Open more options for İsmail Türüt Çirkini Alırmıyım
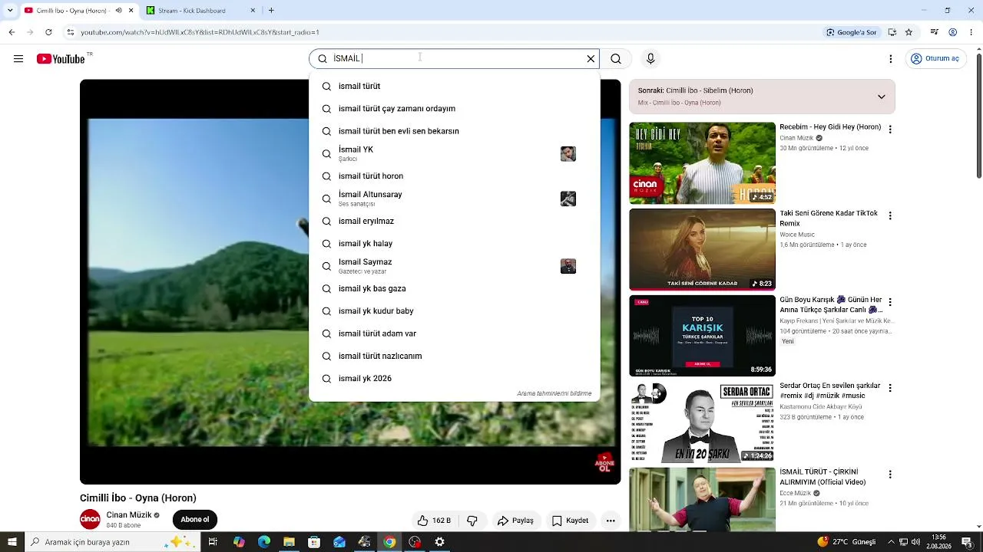Image resolution: width=983 pixels, height=552 pixels. (x=890, y=475)
